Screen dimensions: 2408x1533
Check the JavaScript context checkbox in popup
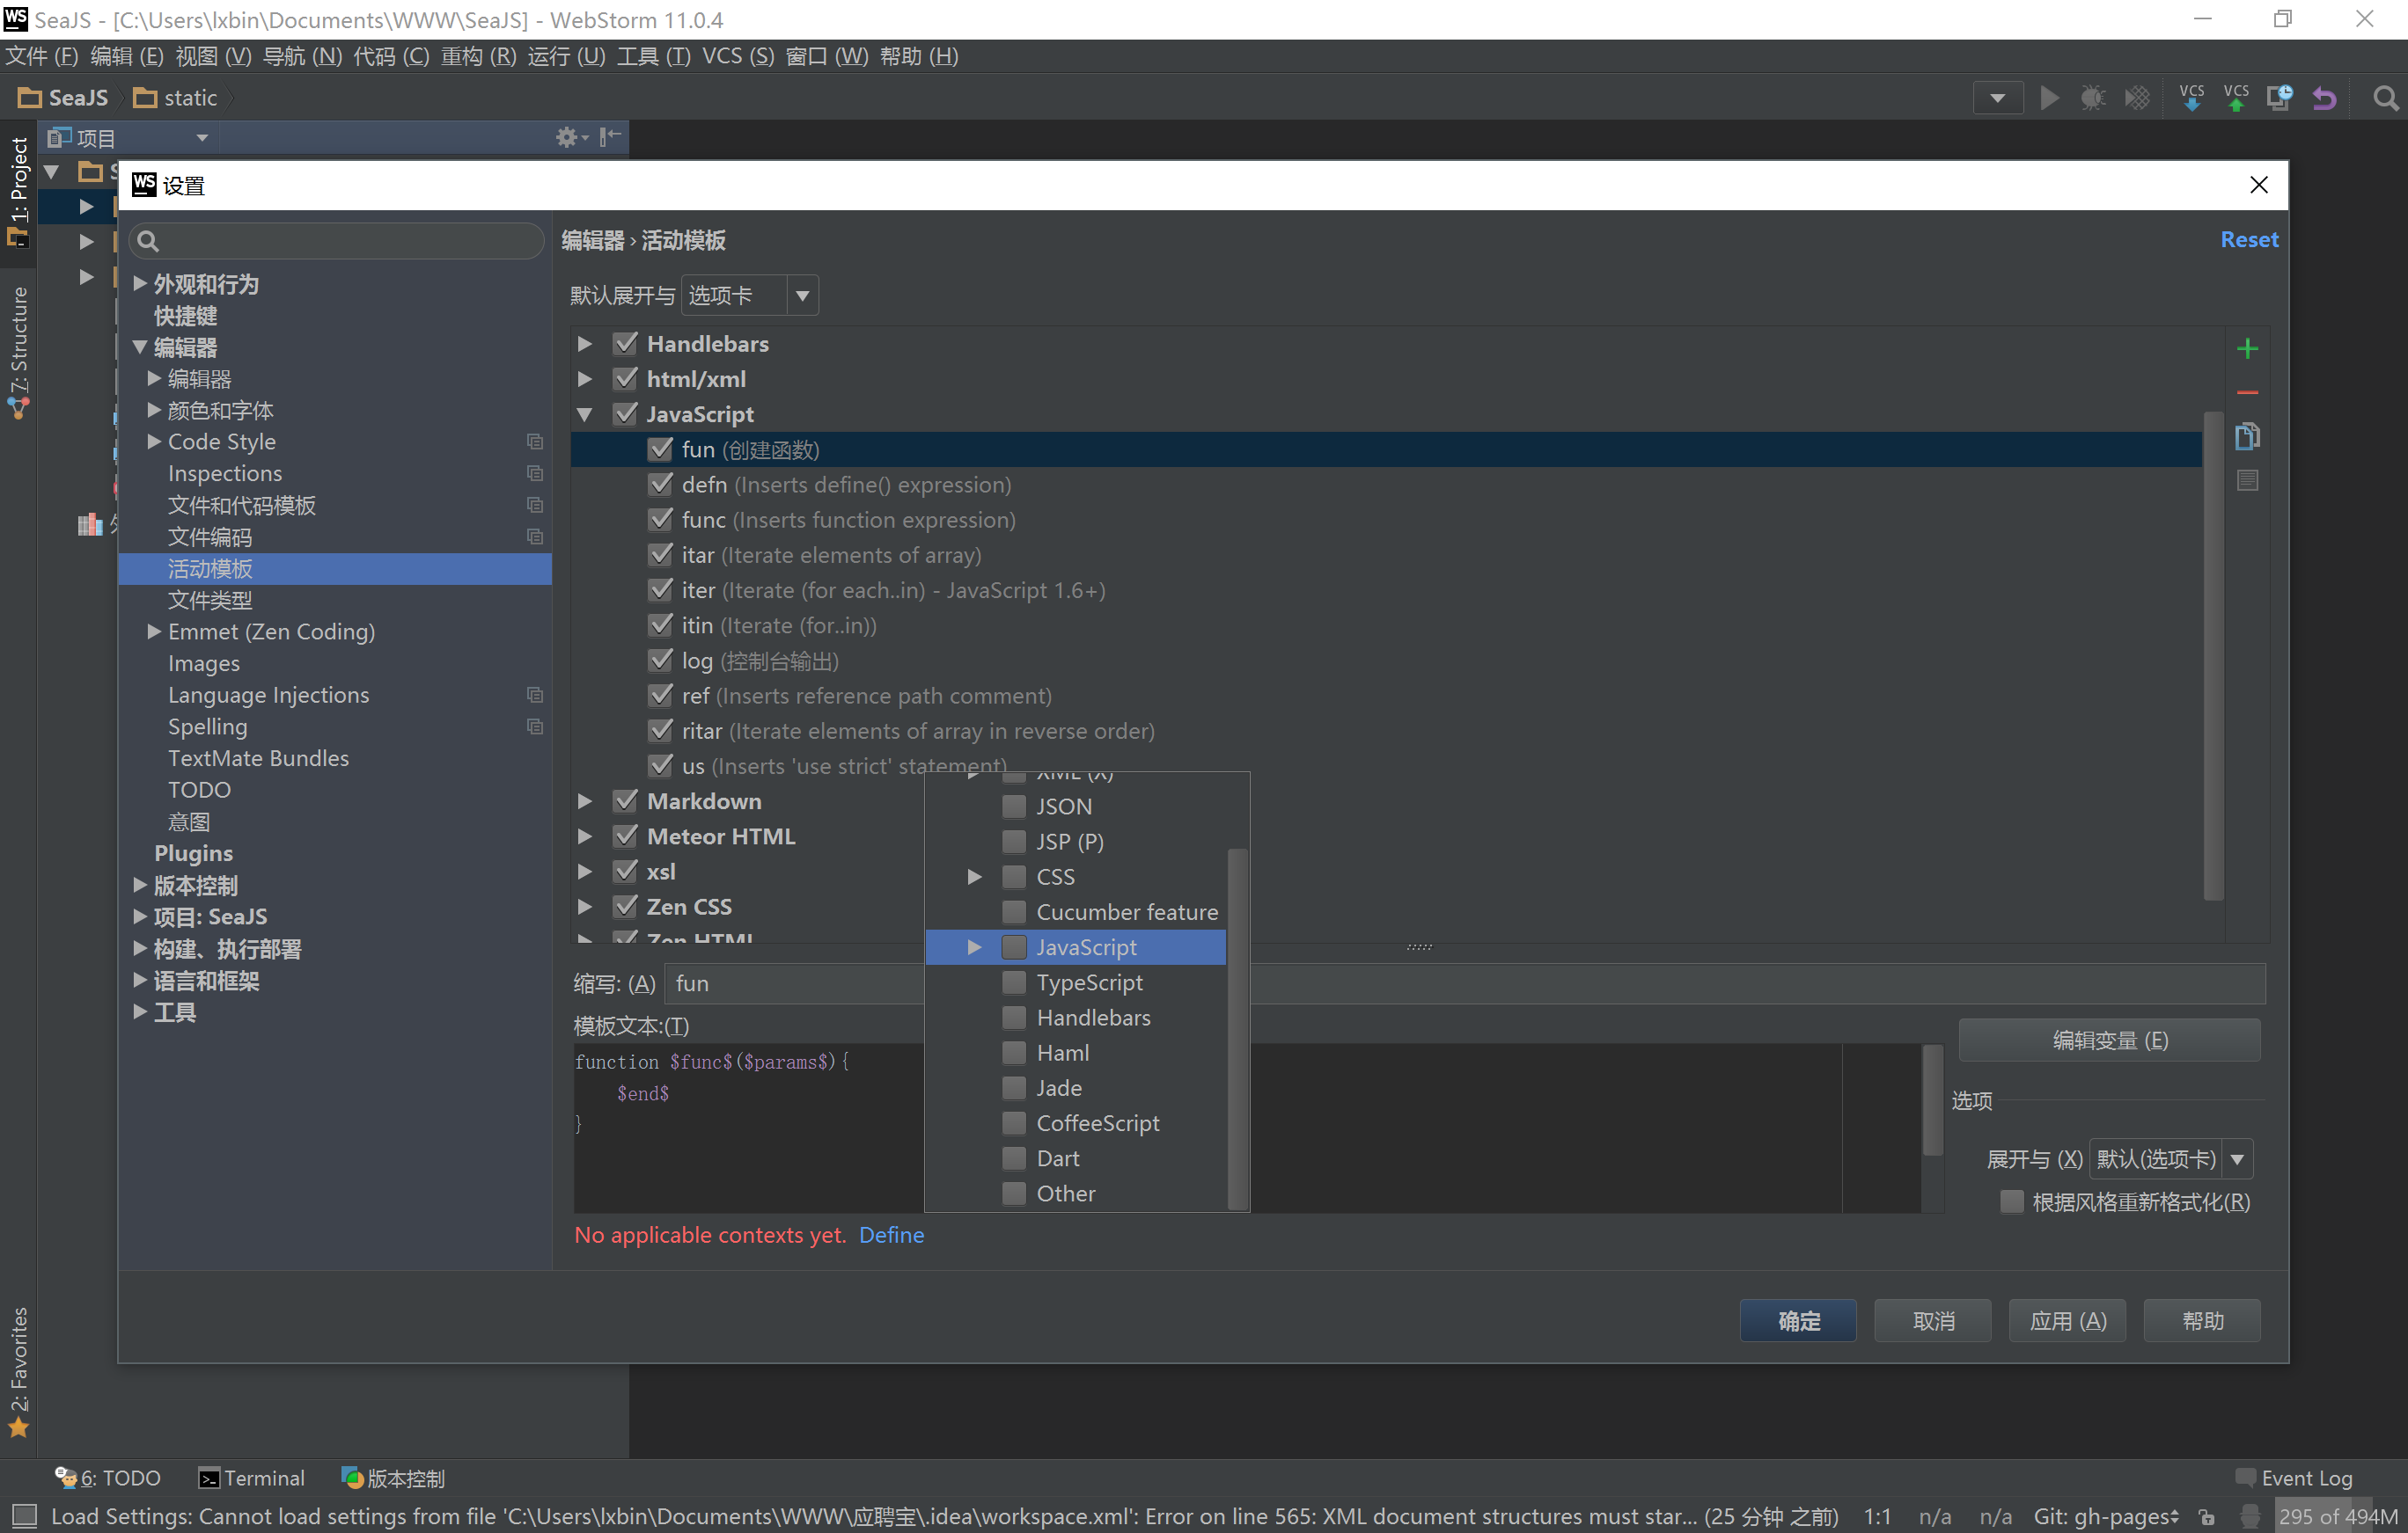[x=1014, y=946]
